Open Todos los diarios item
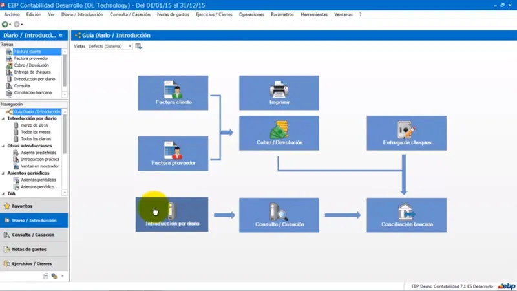Viewport: 517px width, 291px height. point(36,139)
